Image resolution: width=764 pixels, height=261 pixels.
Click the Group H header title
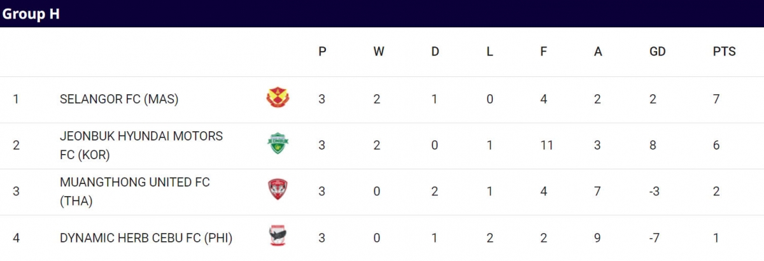click(31, 14)
